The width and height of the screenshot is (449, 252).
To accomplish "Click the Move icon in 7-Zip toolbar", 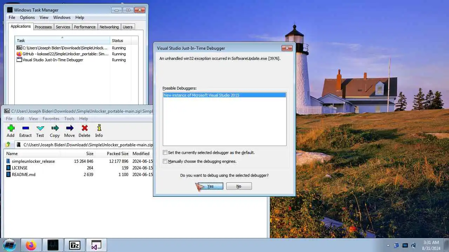I will (69, 128).
